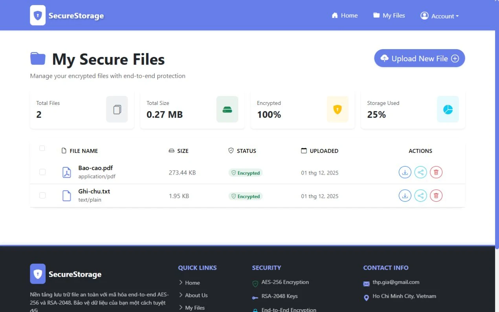
Task: Click the text/plain type label
Action: point(90,200)
